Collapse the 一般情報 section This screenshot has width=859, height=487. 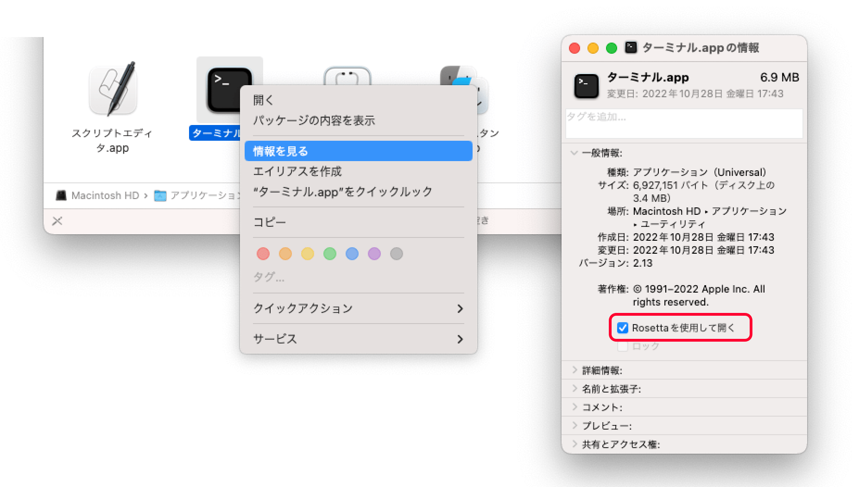[575, 153]
